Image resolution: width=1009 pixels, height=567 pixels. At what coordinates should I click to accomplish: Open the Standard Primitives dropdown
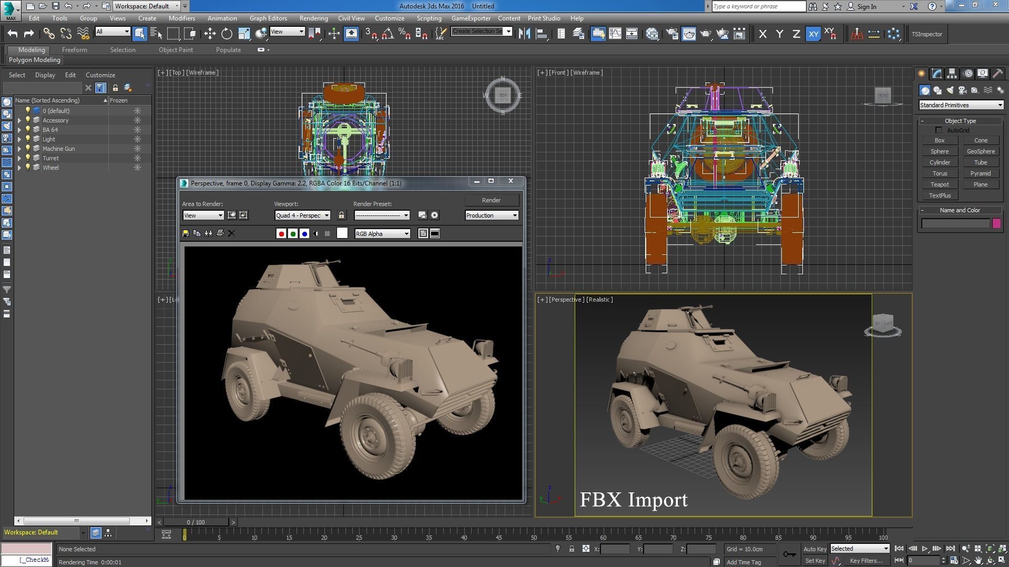coord(961,105)
